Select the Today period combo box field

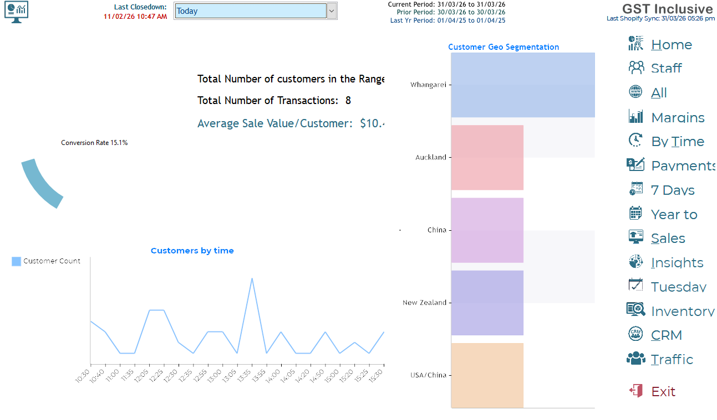tap(250, 11)
